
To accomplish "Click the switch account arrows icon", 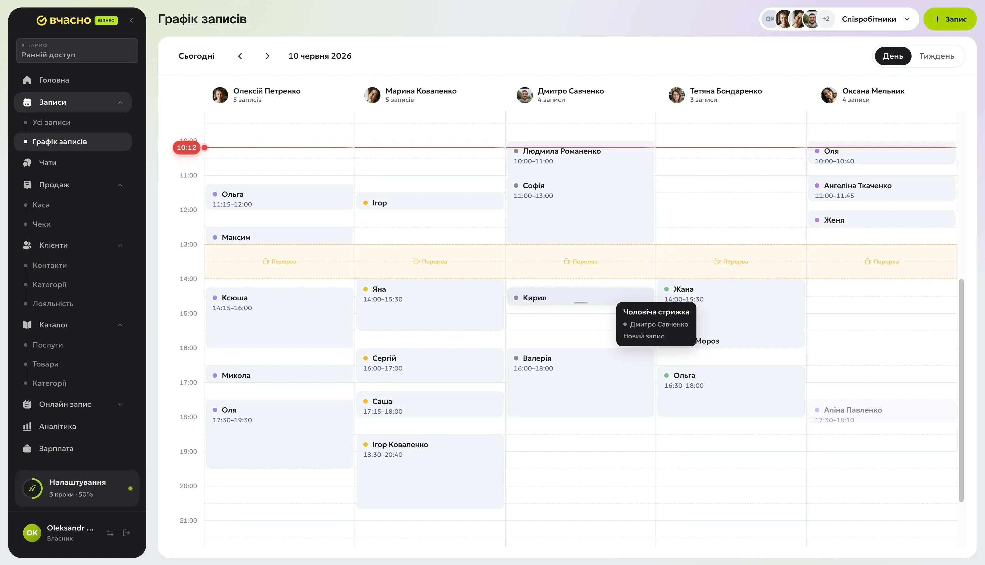I will click(110, 533).
